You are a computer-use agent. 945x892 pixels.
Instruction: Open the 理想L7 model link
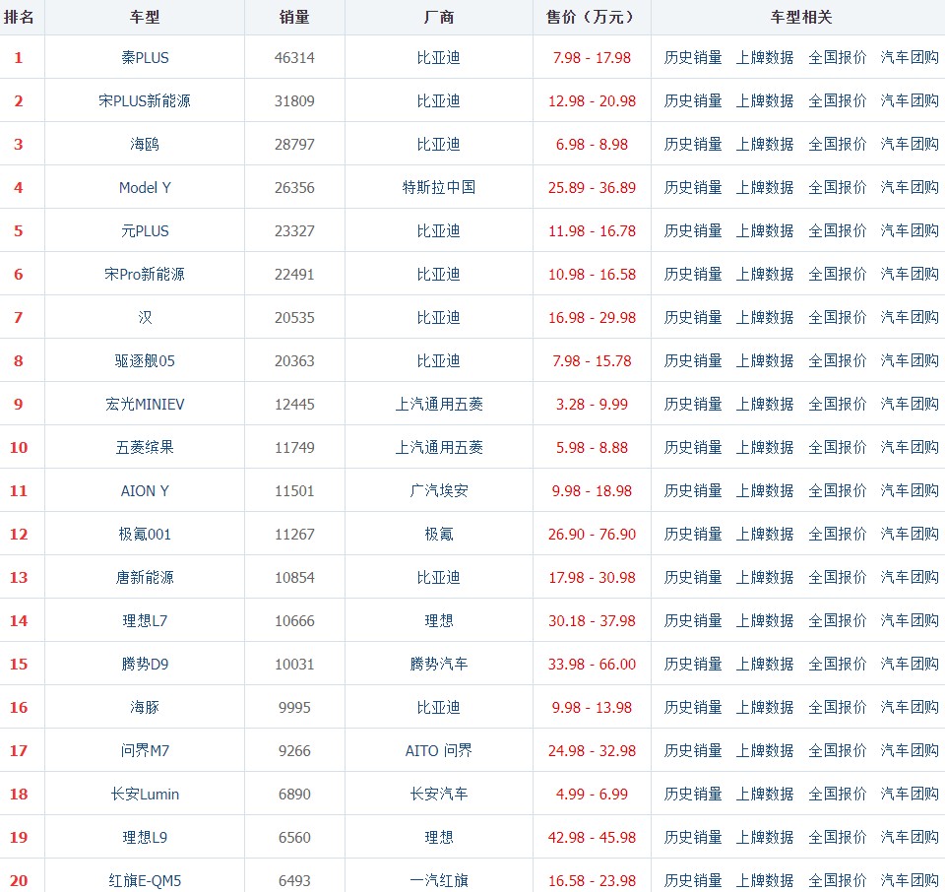tap(145, 621)
